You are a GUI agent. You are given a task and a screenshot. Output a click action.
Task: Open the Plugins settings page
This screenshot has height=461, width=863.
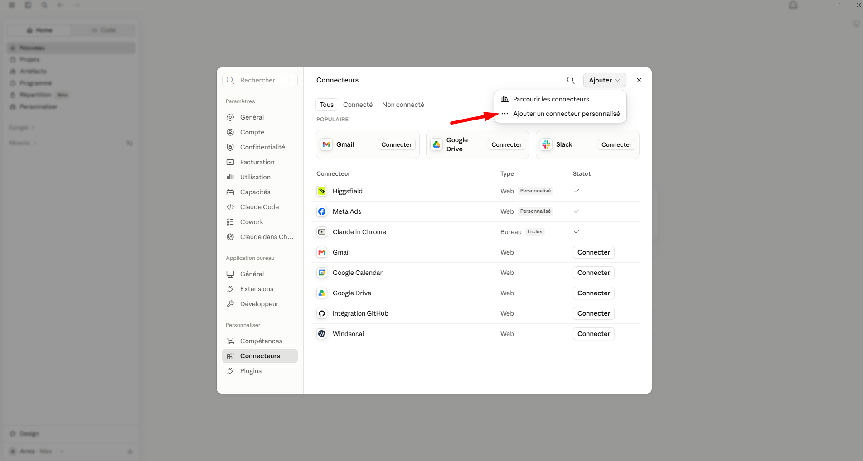coord(260,371)
